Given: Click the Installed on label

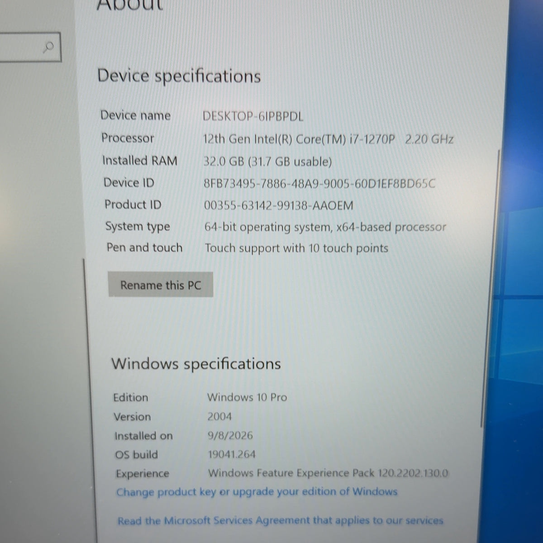Looking at the screenshot, I should (143, 436).
